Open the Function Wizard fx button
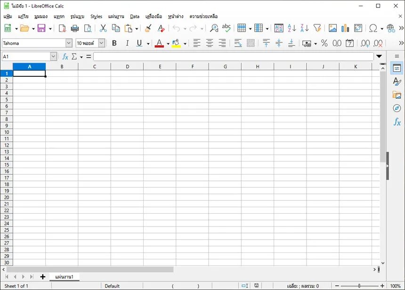The width and height of the screenshot is (405, 290). pos(65,56)
